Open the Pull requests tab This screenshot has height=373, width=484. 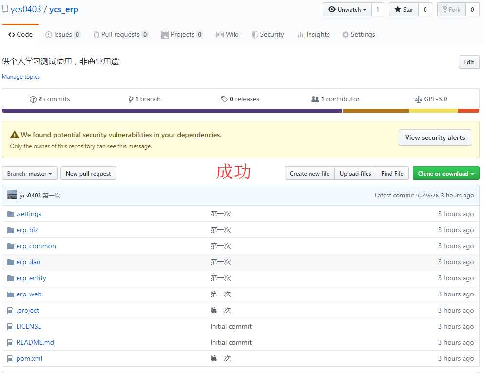click(121, 34)
